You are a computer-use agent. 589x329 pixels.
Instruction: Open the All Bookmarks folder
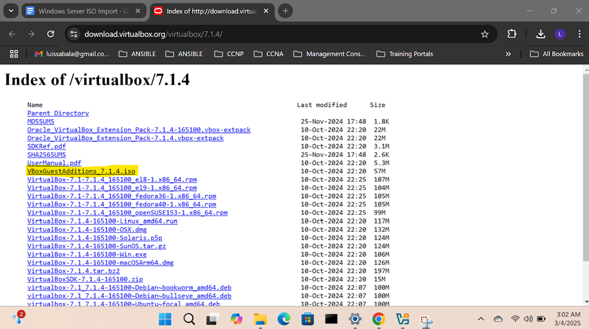click(x=556, y=54)
